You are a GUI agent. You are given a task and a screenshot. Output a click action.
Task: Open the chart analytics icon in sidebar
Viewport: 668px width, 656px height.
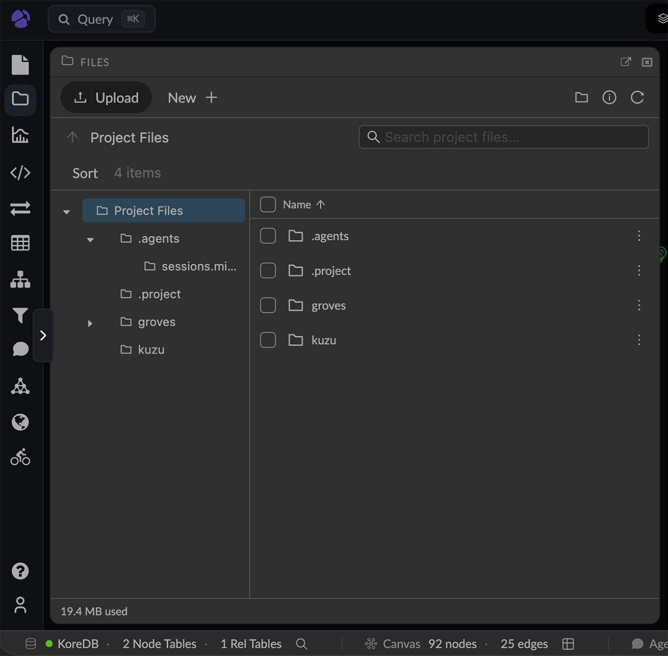[20, 135]
